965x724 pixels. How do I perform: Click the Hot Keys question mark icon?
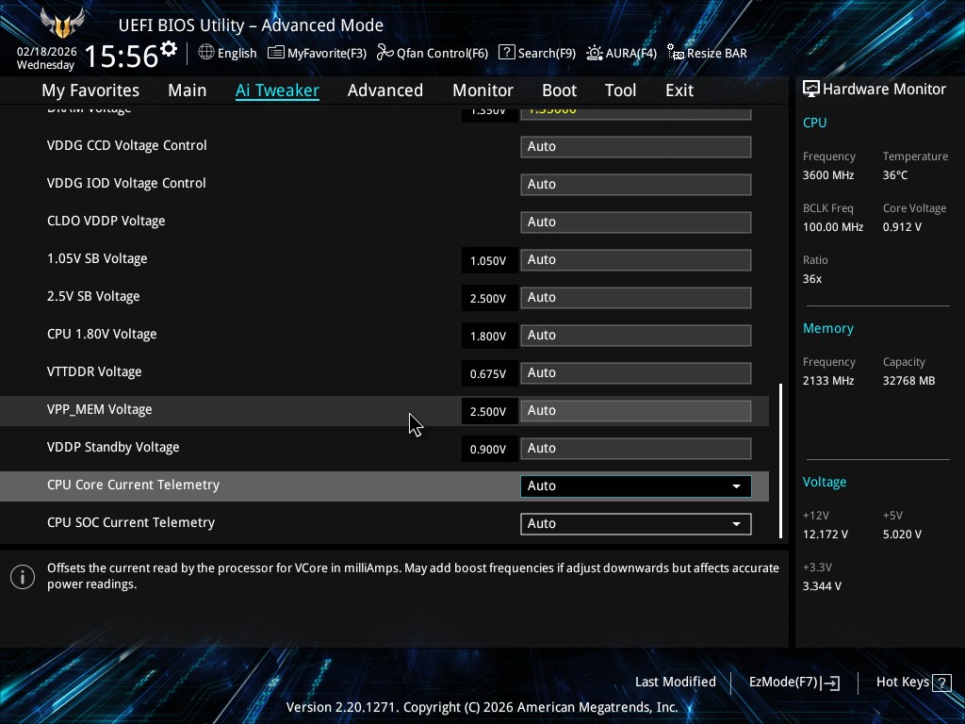941,683
